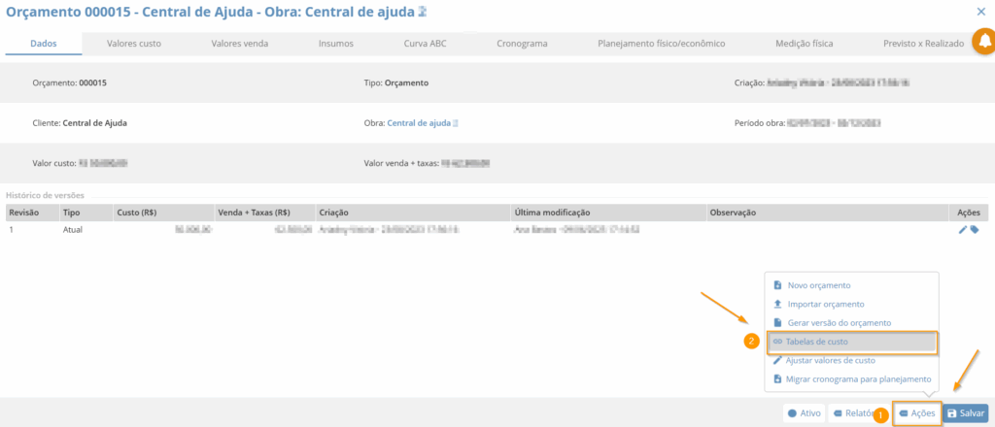This screenshot has width=995, height=427.
Task: Toggle the Ativo status button
Action: pyautogui.click(x=804, y=413)
